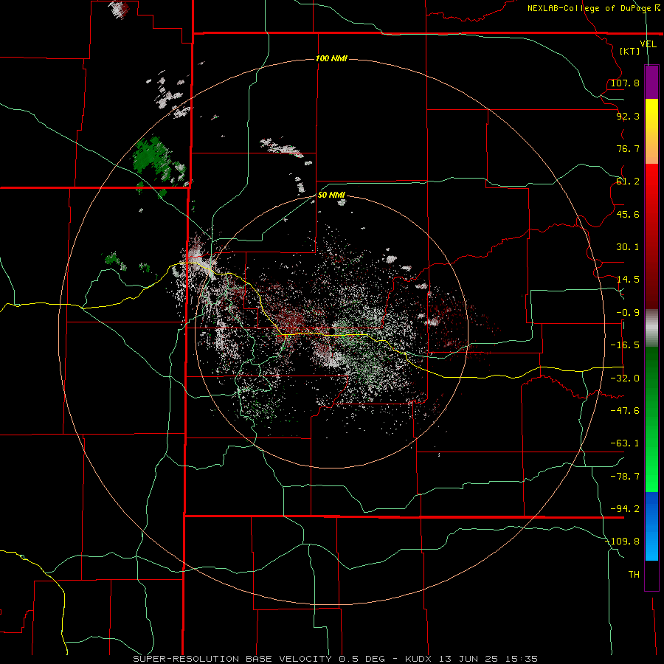
Task: Pick the yellow-orange segment of the velocity scale
Action: (x=651, y=131)
